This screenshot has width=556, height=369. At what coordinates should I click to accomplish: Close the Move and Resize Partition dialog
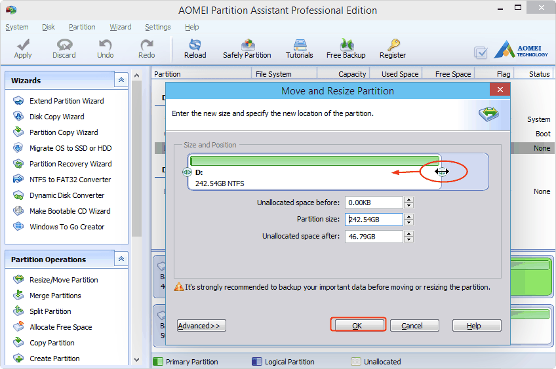[500, 89]
